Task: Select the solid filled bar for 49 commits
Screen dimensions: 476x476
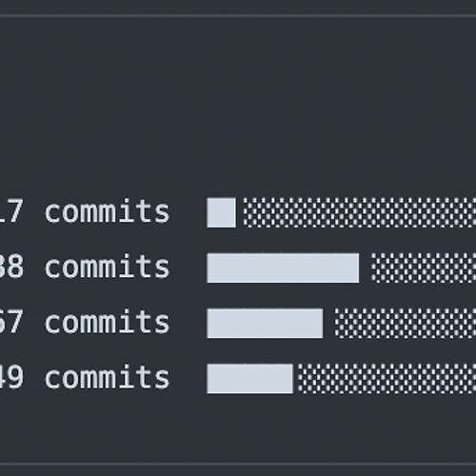Action: pyautogui.click(x=249, y=379)
